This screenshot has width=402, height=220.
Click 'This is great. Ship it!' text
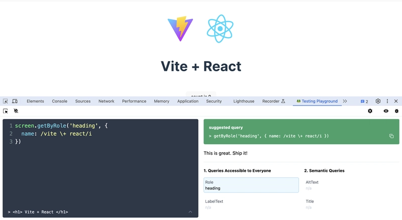pyautogui.click(x=225, y=153)
